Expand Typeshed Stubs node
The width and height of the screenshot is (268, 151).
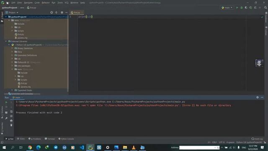click(12, 90)
